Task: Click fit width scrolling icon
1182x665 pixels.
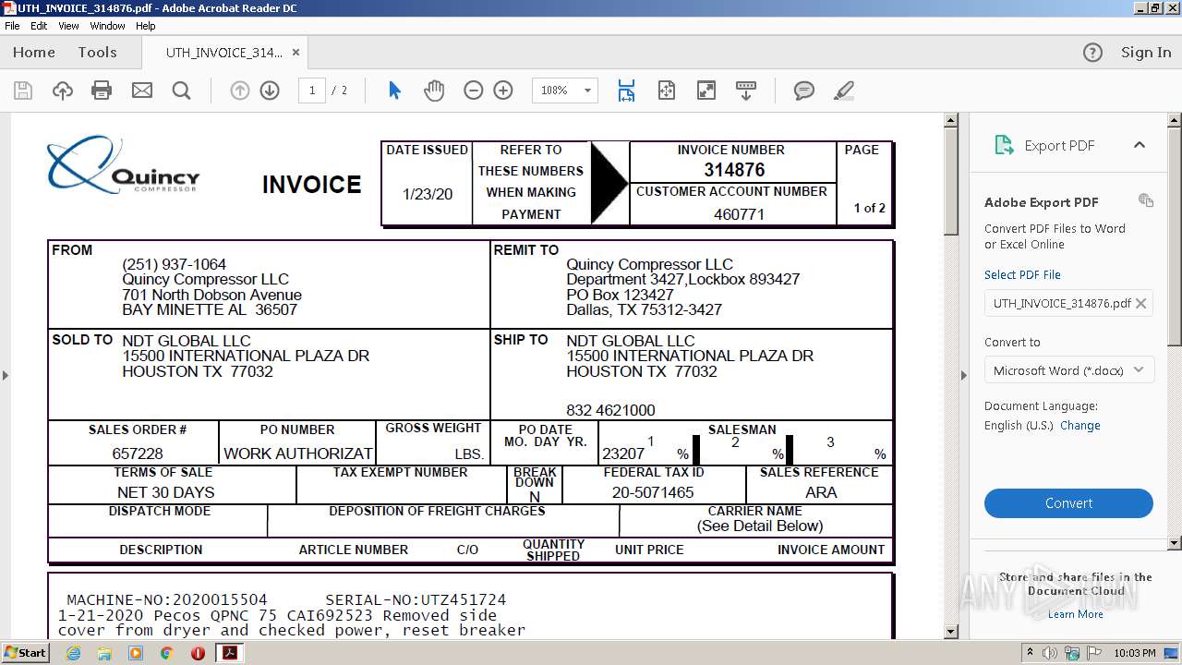Action: [x=627, y=91]
